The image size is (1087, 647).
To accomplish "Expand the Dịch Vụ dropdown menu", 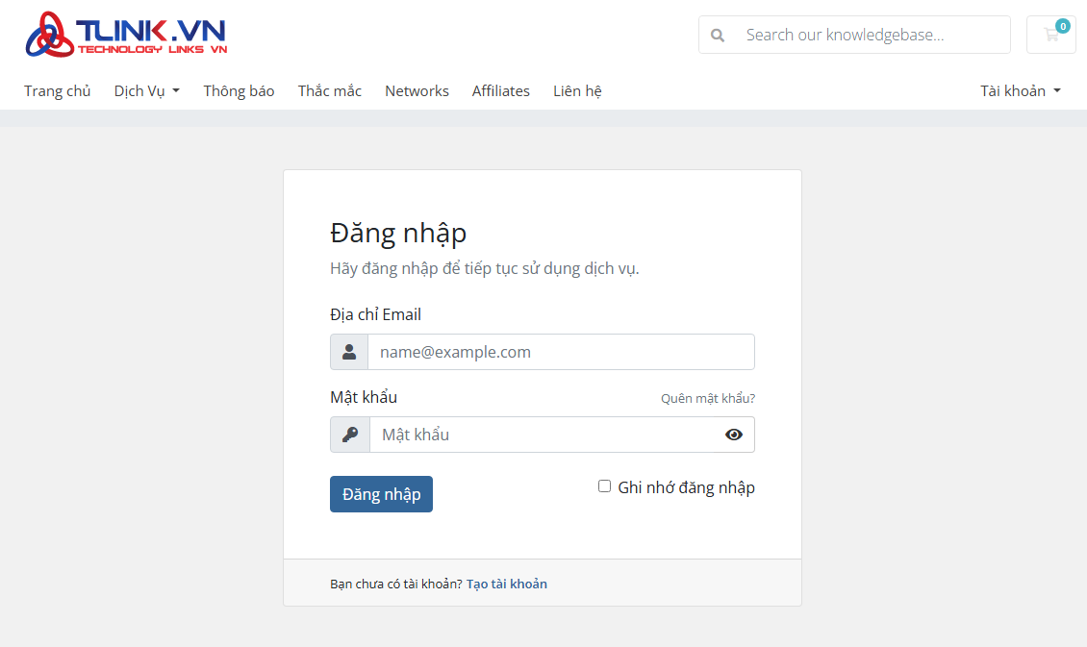I will click(x=146, y=91).
